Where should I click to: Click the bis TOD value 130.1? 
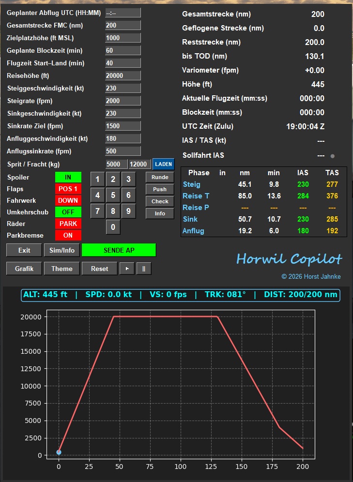(x=315, y=57)
